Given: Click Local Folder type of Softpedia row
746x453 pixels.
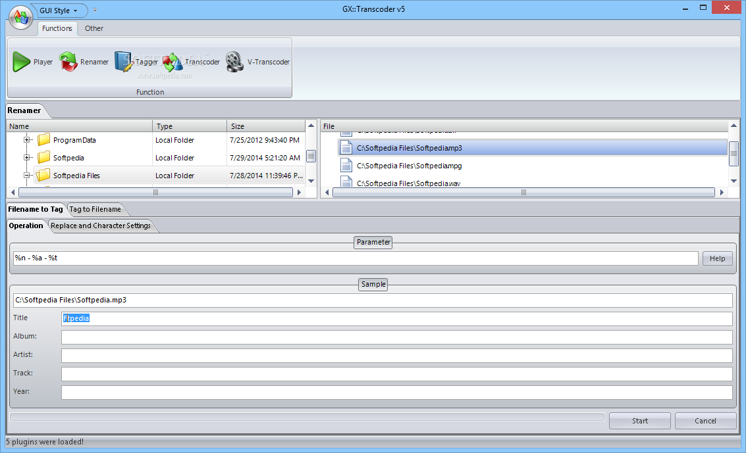Looking at the screenshot, I should point(174,158).
